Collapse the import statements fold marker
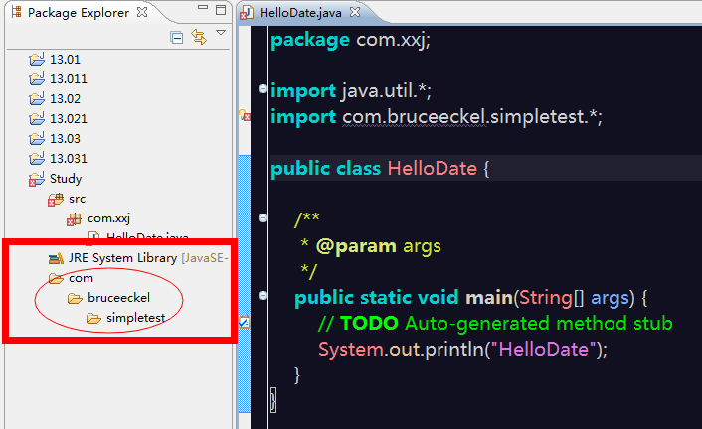The image size is (702, 429). [x=263, y=89]
